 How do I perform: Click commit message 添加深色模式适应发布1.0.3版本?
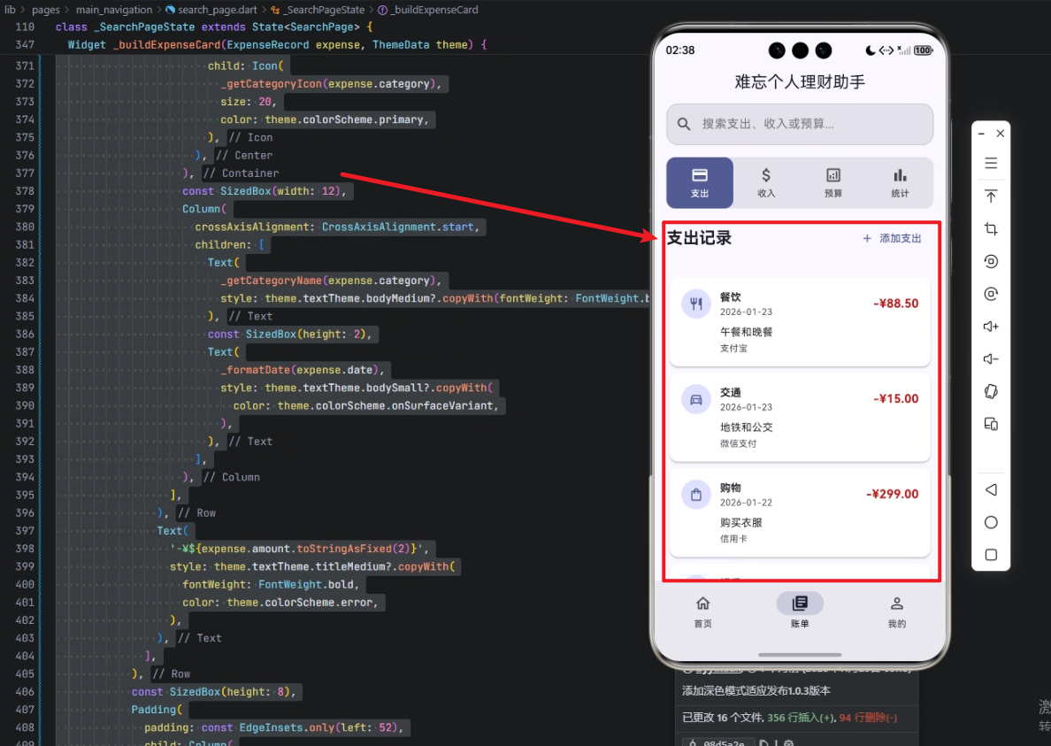coord(756,691)
